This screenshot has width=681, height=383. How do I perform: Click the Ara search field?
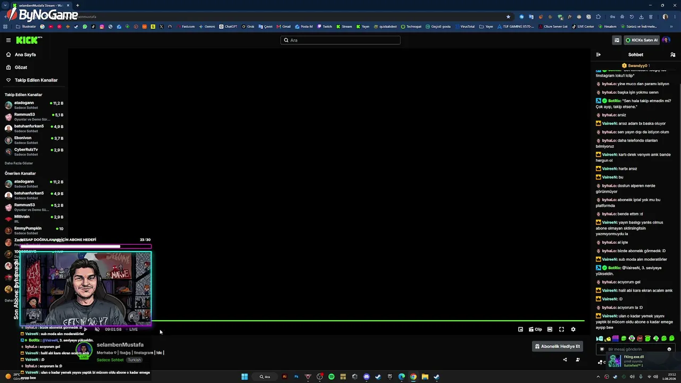(340, 40)
